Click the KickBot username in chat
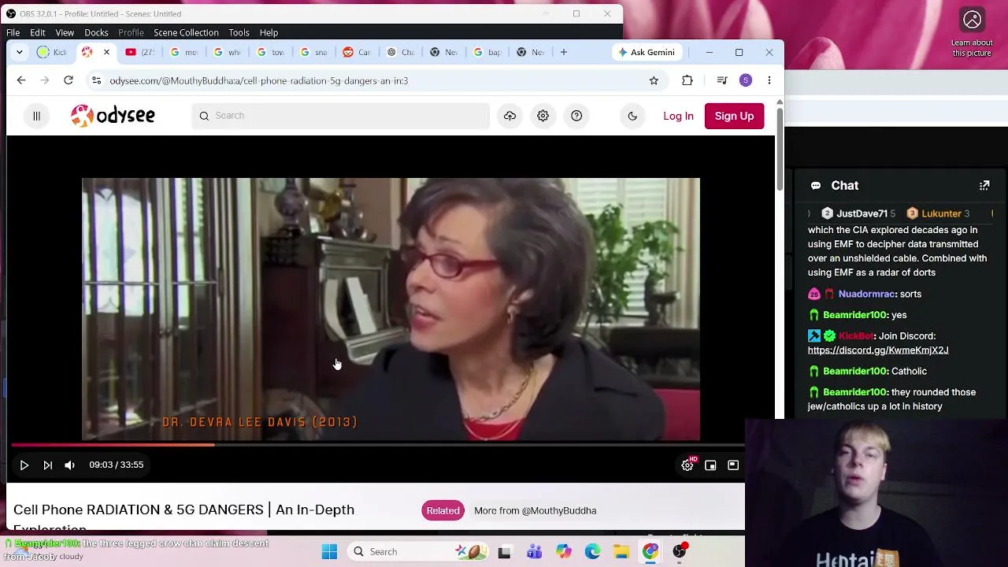 click(857, 336)
